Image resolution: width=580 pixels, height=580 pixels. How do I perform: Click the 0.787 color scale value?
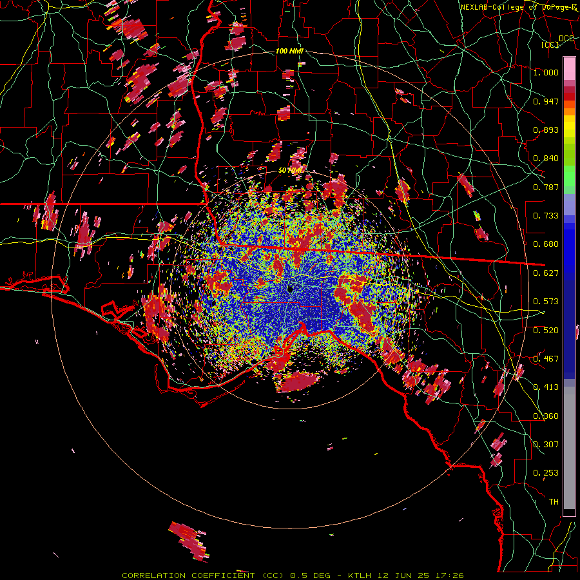tap(546, 187)
